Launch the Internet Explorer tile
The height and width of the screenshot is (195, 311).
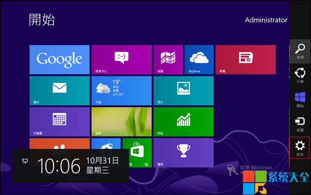click(106, 143)
